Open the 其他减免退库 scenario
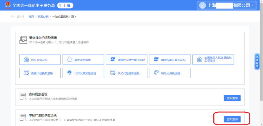Viewport: 263px width, 126px height. [x=83, y=60]
